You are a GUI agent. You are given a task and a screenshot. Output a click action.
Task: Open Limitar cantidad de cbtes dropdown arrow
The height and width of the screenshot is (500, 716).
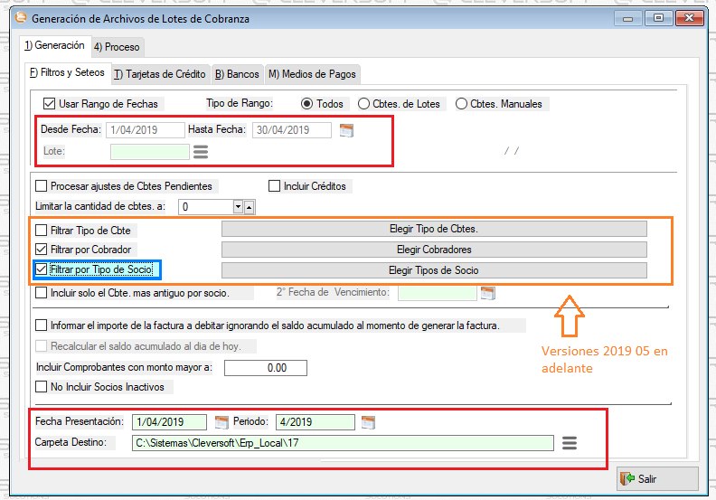[239, 207]
